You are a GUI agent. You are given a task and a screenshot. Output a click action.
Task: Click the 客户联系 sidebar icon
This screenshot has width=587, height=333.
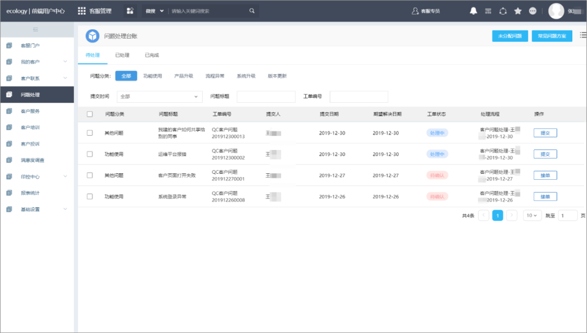(x=9, y=78)
